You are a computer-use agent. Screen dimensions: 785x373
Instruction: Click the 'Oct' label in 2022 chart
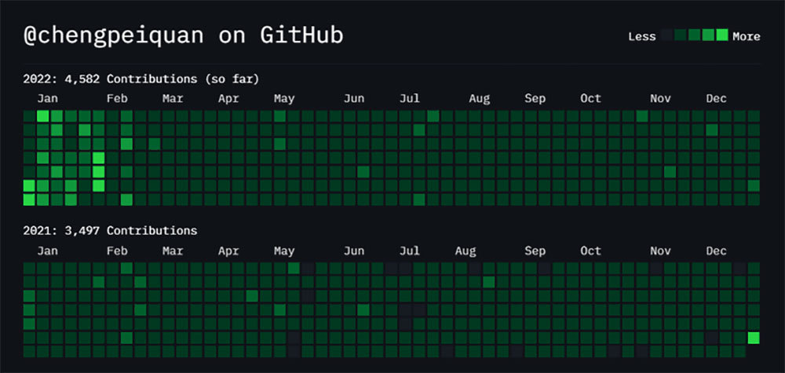pos(591,99)
